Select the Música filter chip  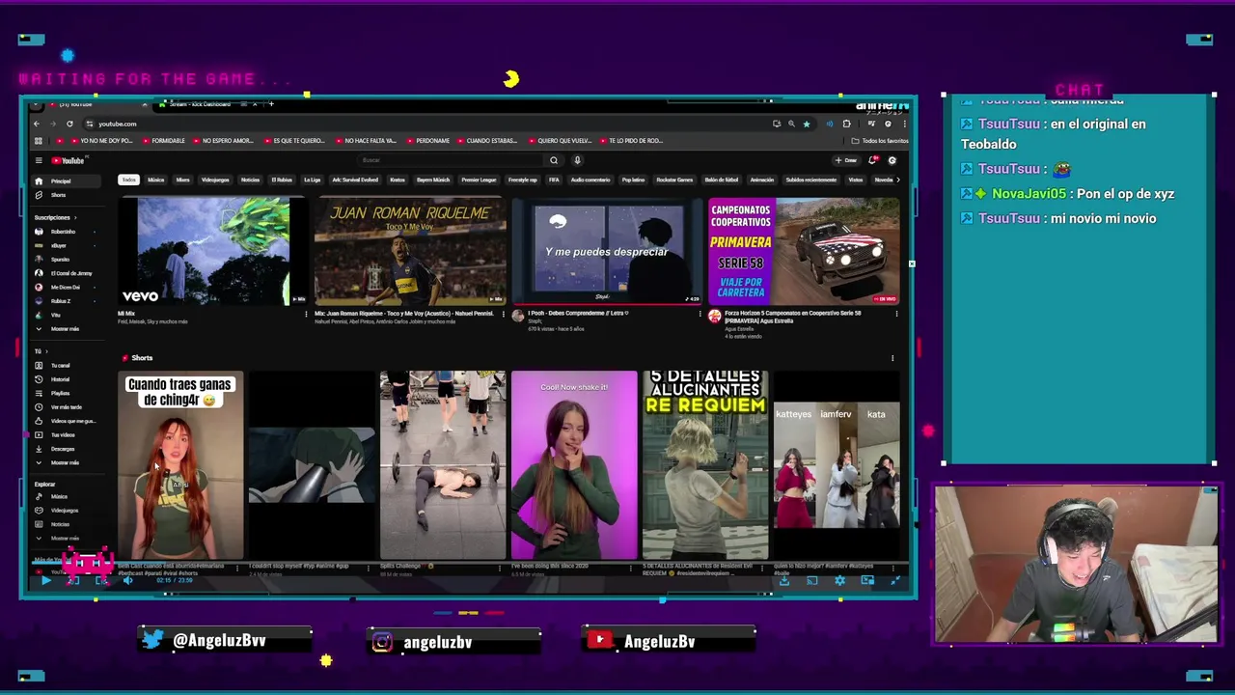pyautogui.click(x=155, y=180)
